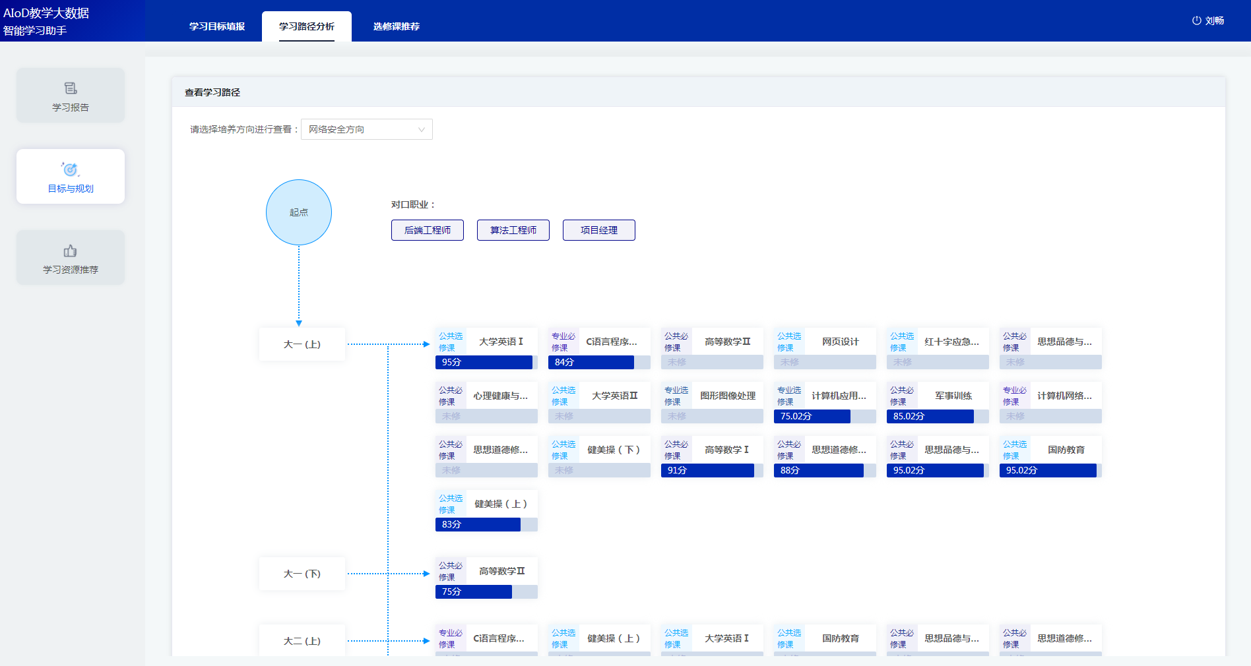This screenshot has height=666, width=1251.
Task: Click the 起点 circle node
Action: pos(299,212)
